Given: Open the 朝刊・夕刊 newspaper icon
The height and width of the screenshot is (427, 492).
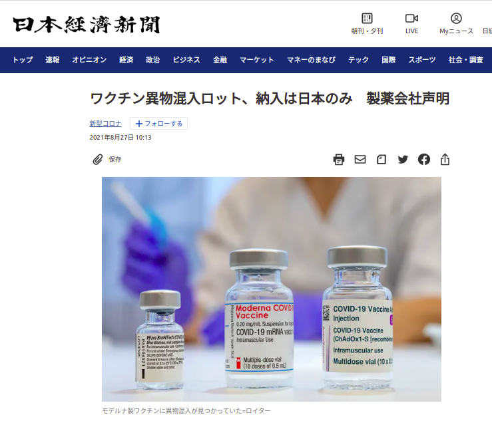Looking at the screenshot, I should 367,19.
